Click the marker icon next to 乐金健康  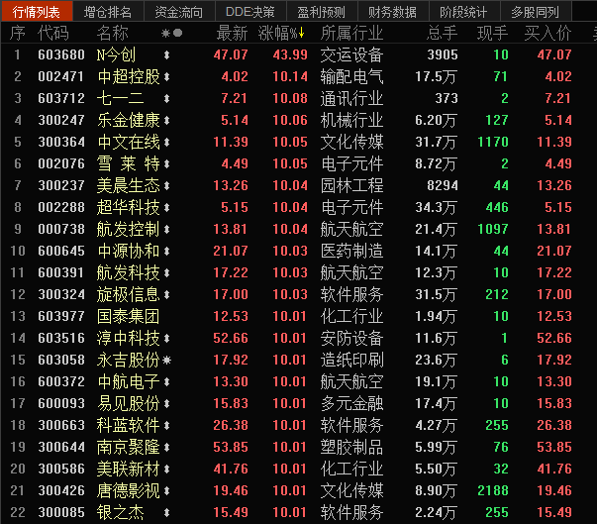[167, 120]
